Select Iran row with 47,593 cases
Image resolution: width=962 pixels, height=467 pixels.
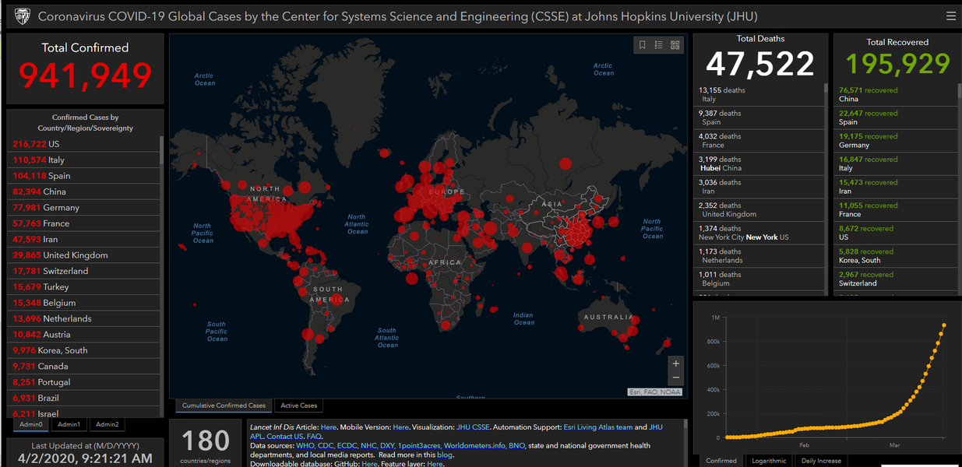(83, 239)
